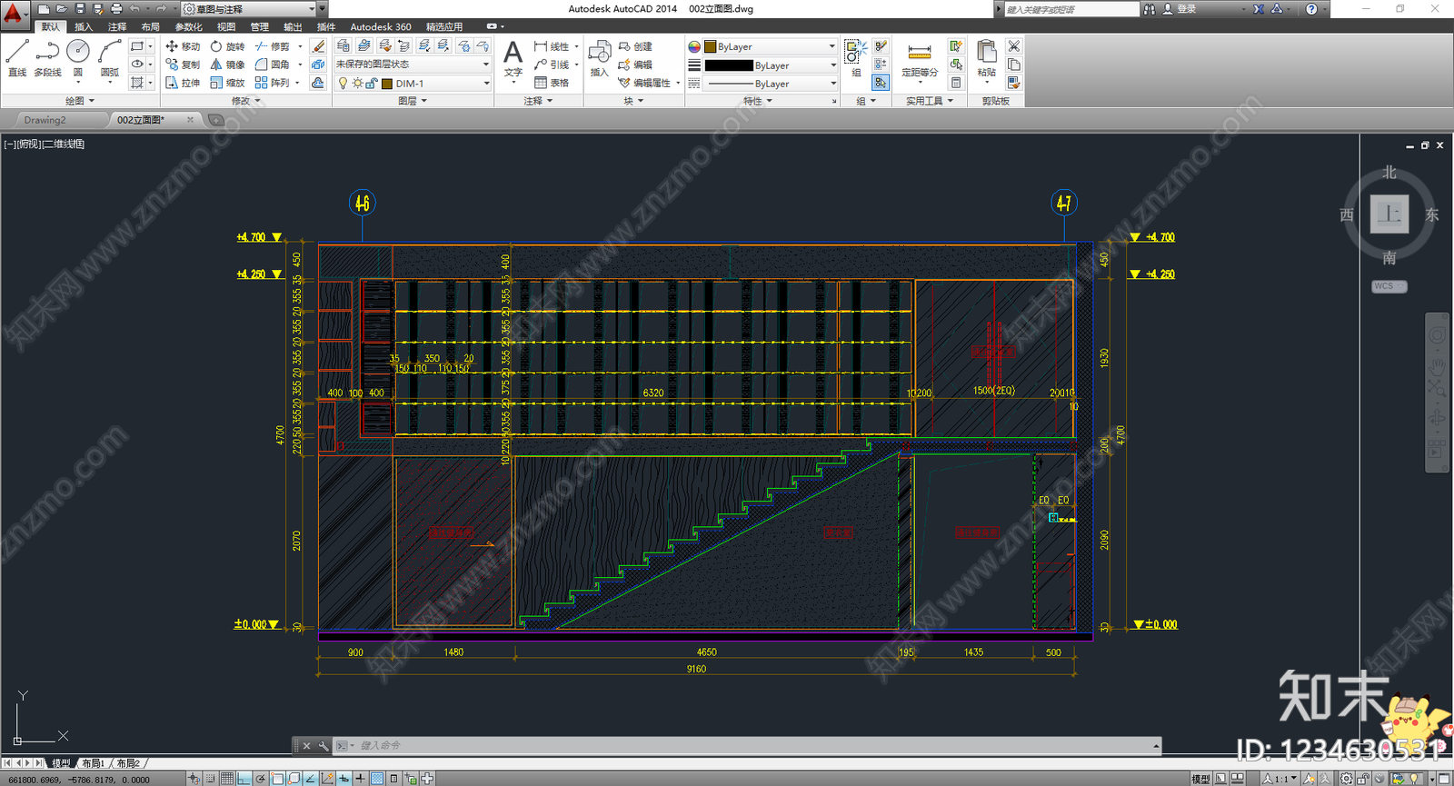1454x786 pixels.
Task: Open the 草图与注释 workspace dropdown
Action: point(248,9)
